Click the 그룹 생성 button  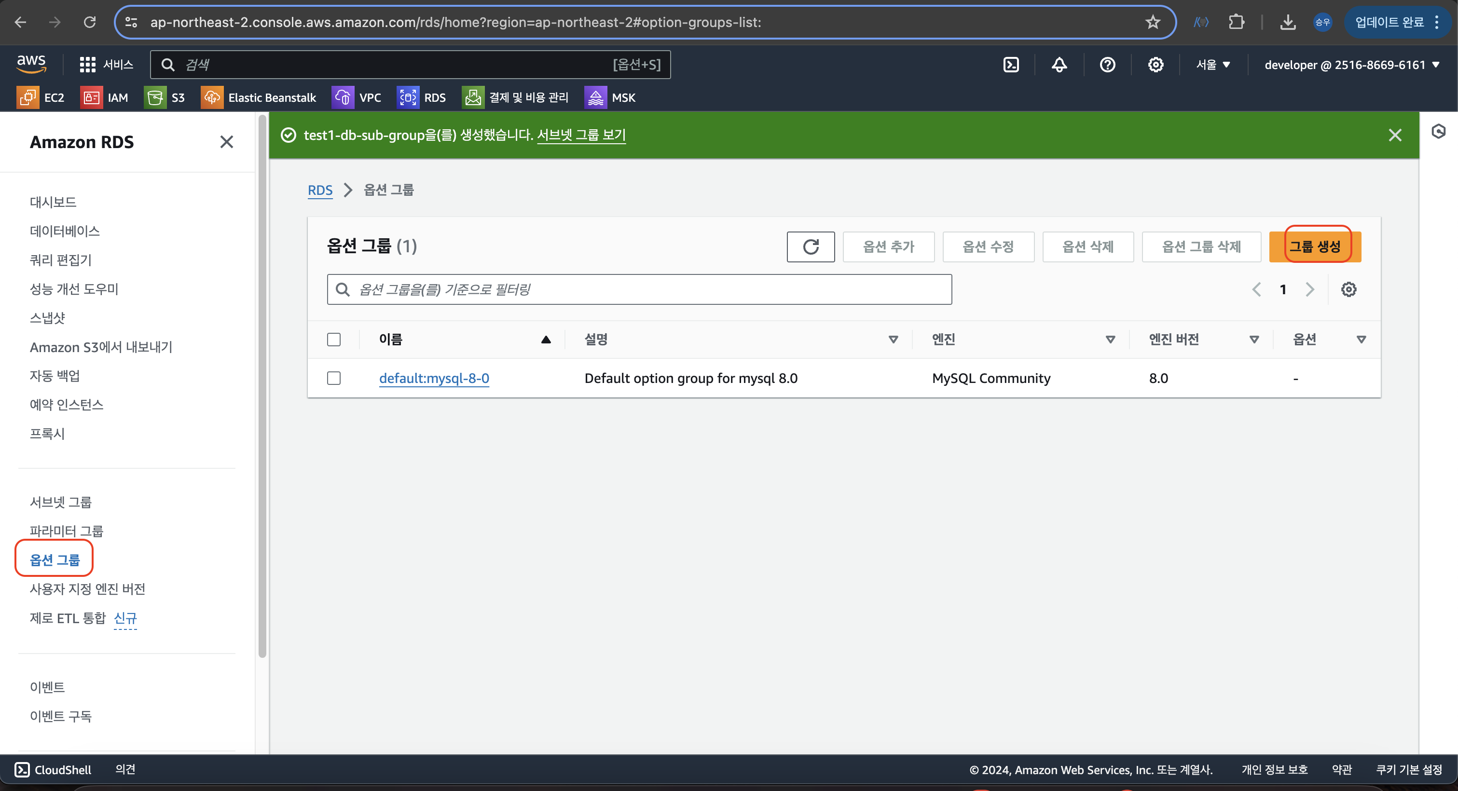tap(1314, 246)
